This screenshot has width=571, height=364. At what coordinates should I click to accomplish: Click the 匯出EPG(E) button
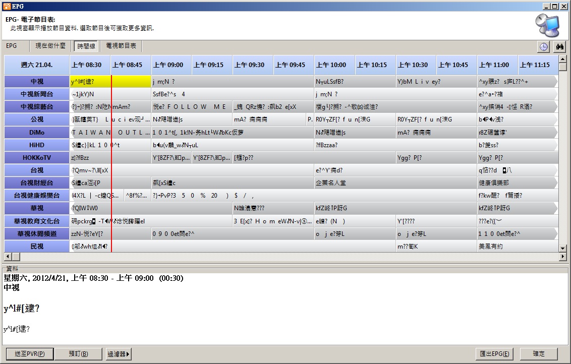[x=494, y=354]
